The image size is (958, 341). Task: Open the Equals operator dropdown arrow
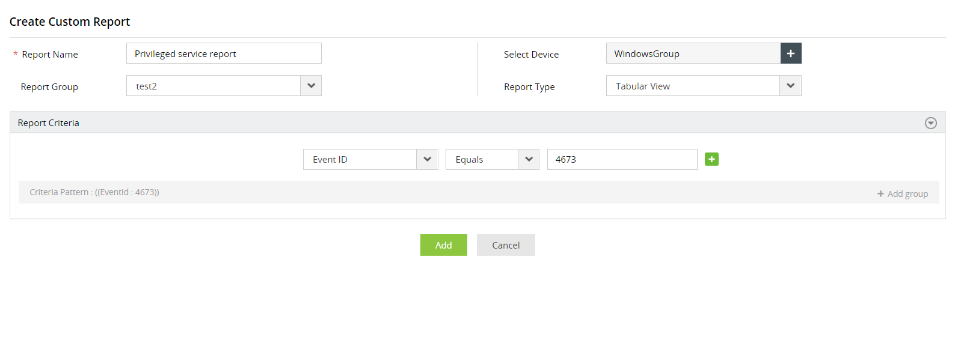click(529, 160)
